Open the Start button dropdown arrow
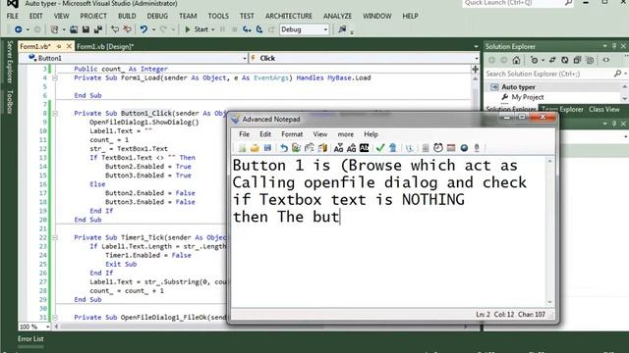 (213, 29)
